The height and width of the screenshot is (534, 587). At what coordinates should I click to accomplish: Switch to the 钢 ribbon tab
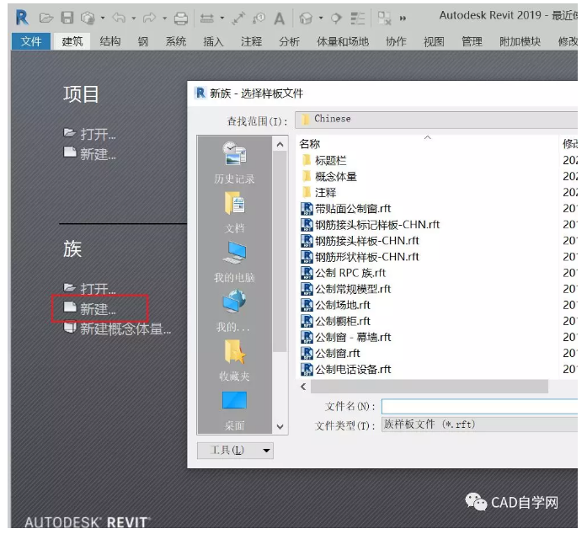[x=143, y=41]
